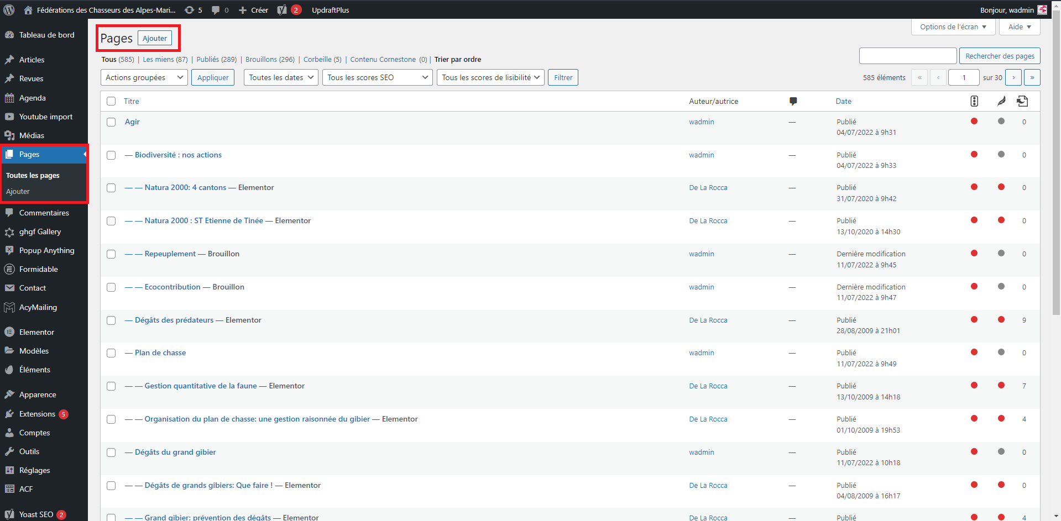Check the checkbox for Plan de chasse
This screenshot has height=521, width=1061.
click(111, 353)
